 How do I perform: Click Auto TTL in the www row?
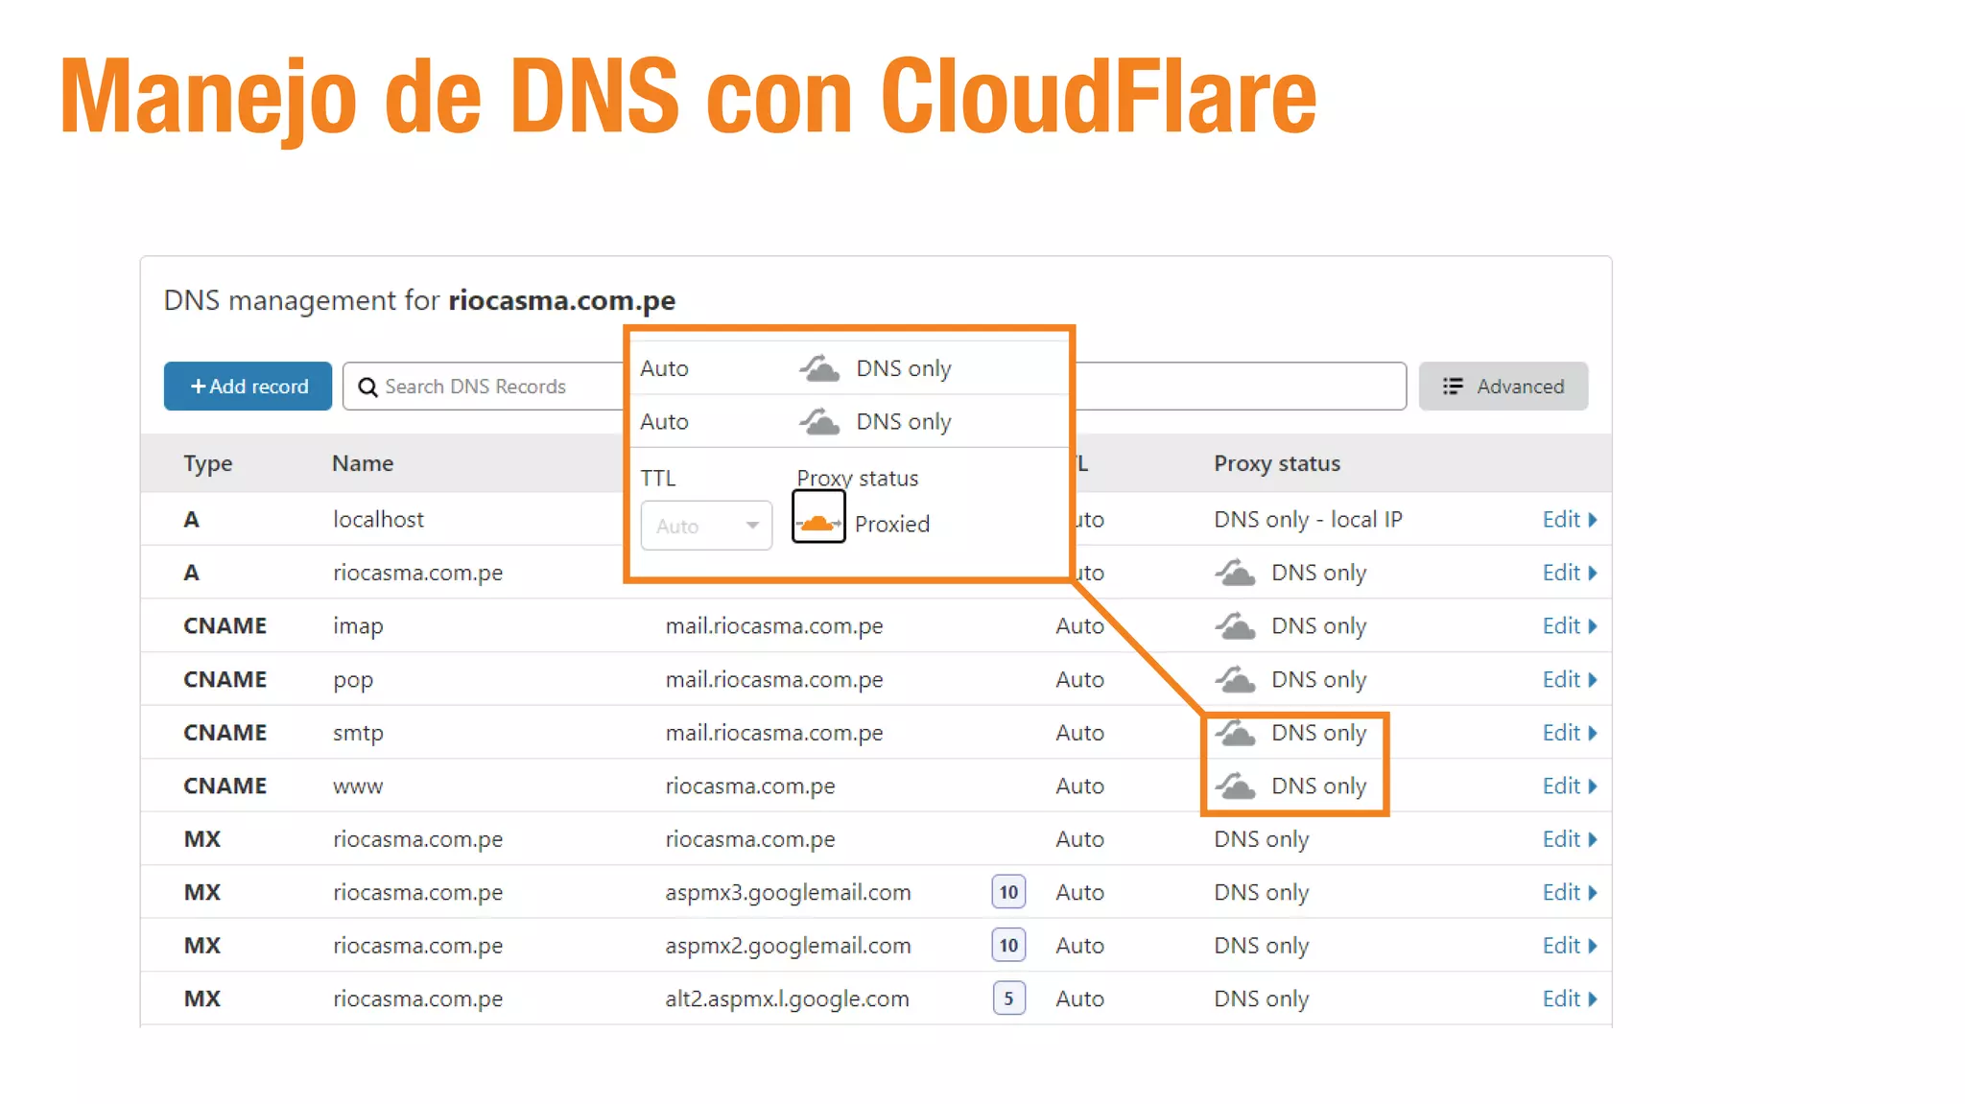(x=1079, y=787)
